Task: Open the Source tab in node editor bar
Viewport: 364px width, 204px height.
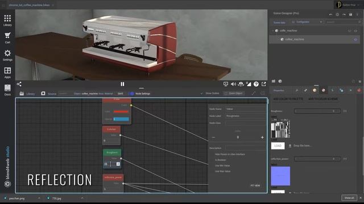Action: click(x=48, y=93)
